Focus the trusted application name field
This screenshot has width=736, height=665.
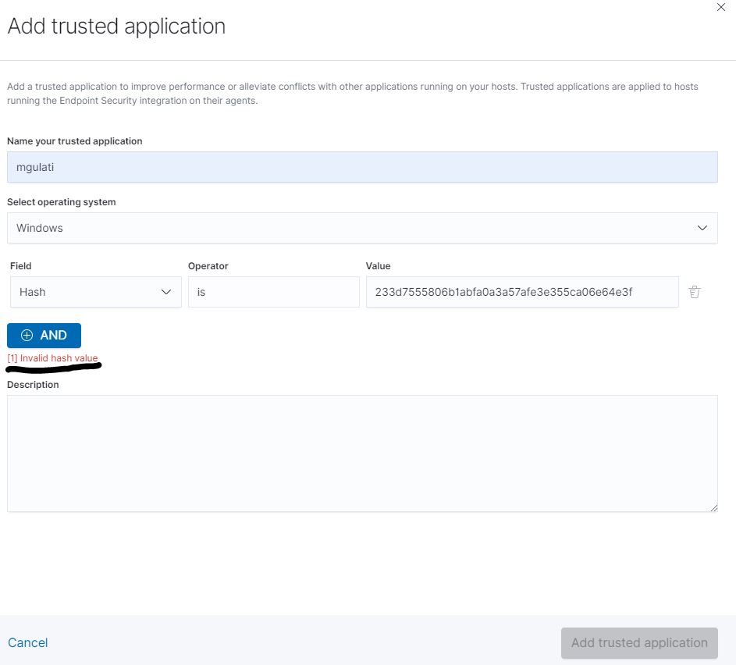click(x=362, y=167)
